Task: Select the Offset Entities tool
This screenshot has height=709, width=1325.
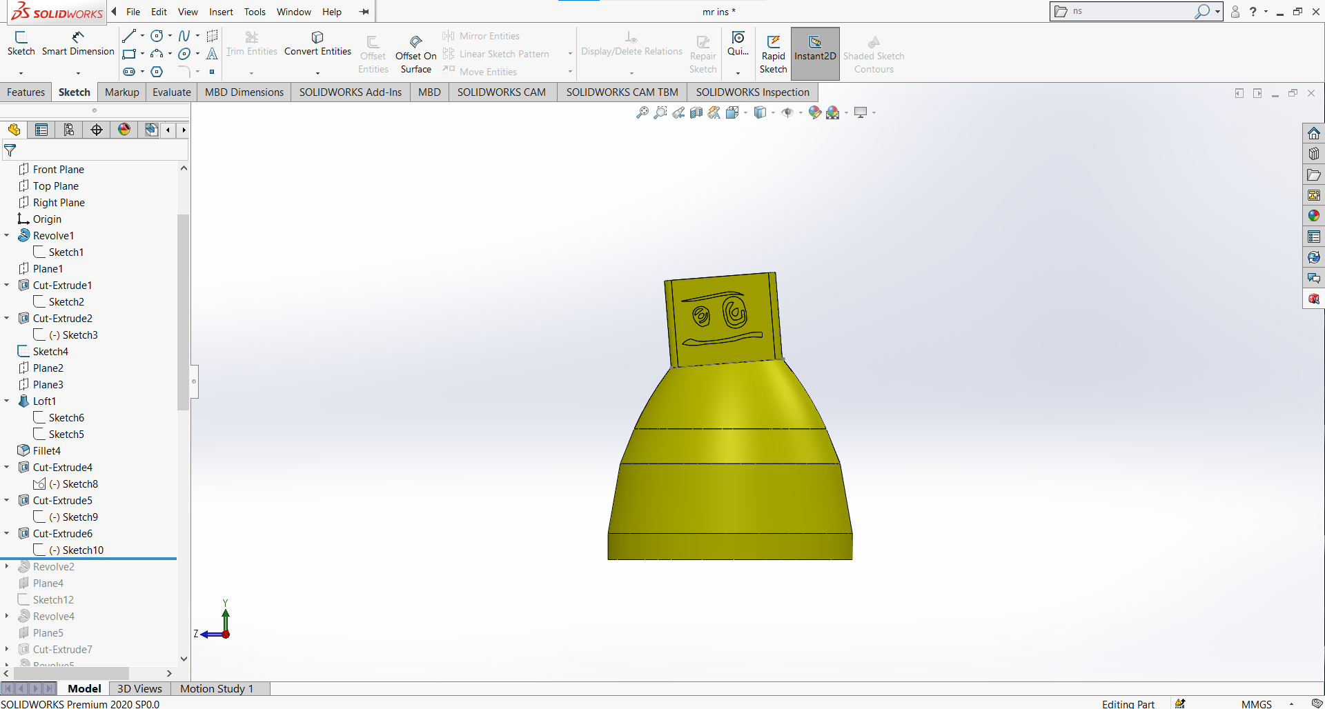Action: (x=373, y=52)
